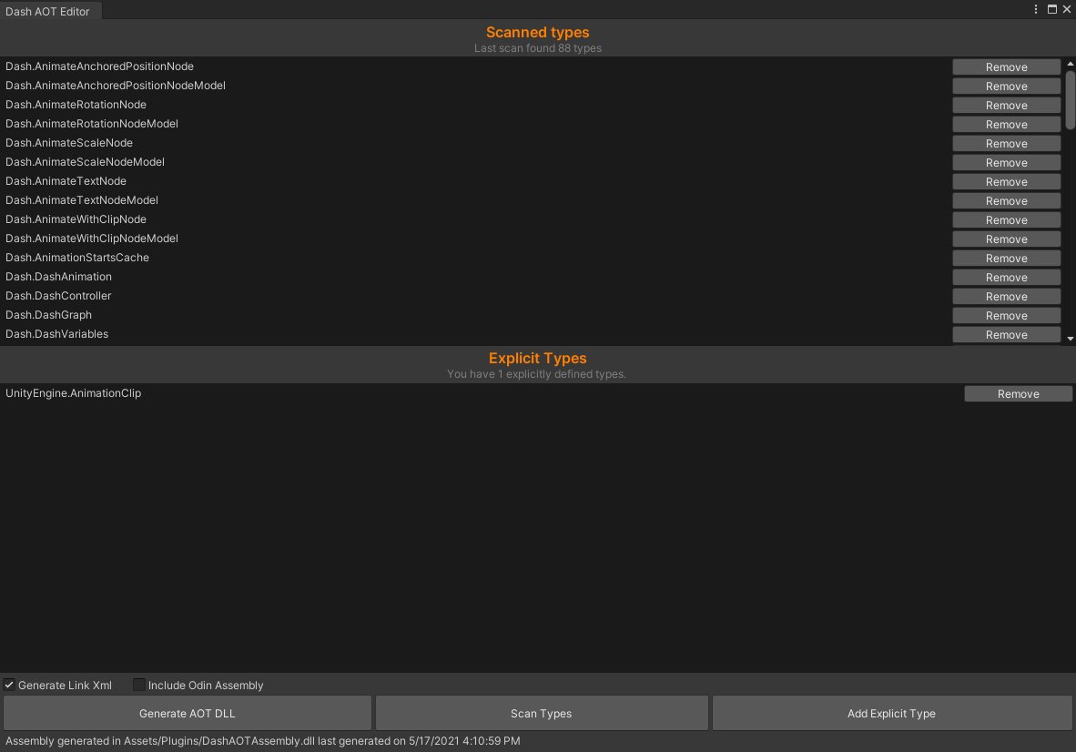Screen dimensions: 1076x752
Task: Remove Dash.AnimateAnchoredPositionNodeModel type
Action: tap(1006, 86)
